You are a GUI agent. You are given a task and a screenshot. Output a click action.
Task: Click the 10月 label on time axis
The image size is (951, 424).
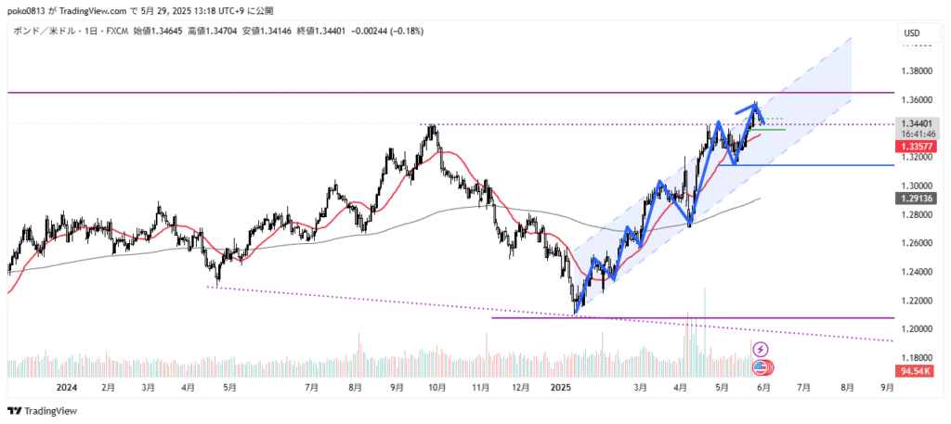(x=436, y=388)
